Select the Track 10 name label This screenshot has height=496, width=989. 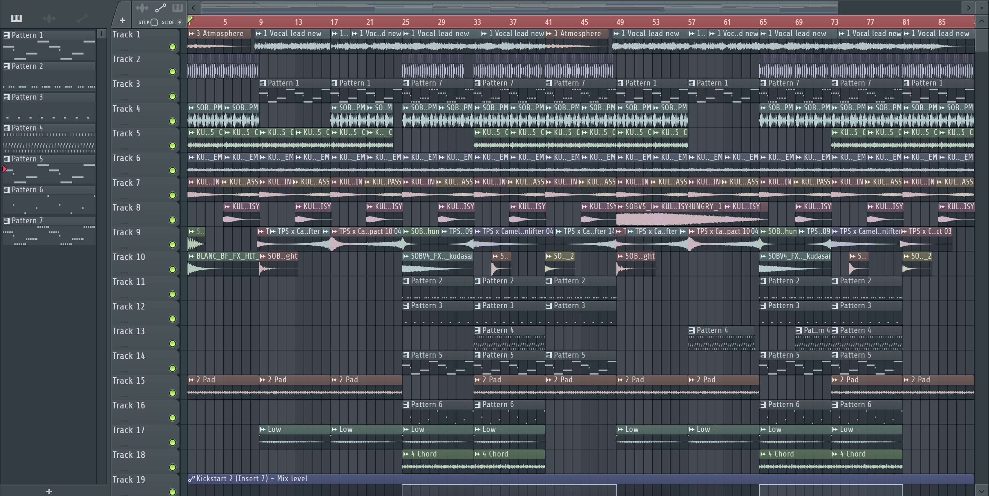[129, 257]
